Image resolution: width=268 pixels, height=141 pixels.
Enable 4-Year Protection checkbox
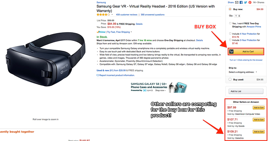click(x=230, y=34)
